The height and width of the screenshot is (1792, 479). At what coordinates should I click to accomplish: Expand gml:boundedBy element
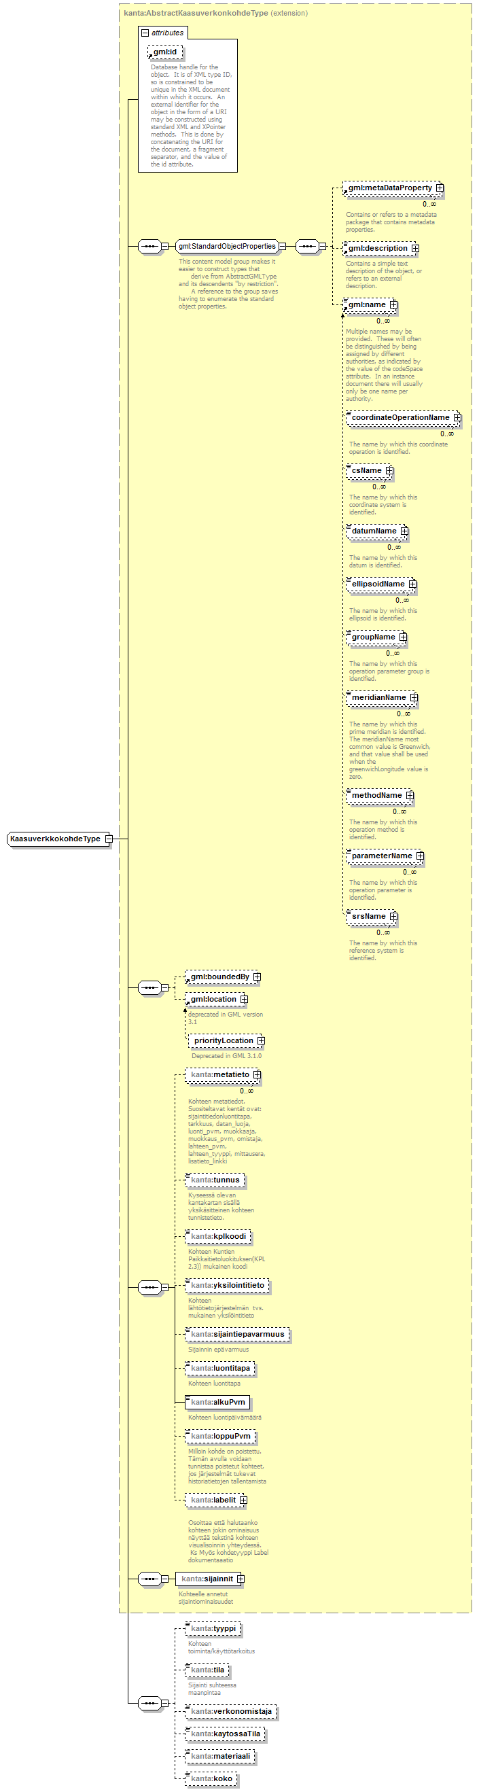[257, 977]
